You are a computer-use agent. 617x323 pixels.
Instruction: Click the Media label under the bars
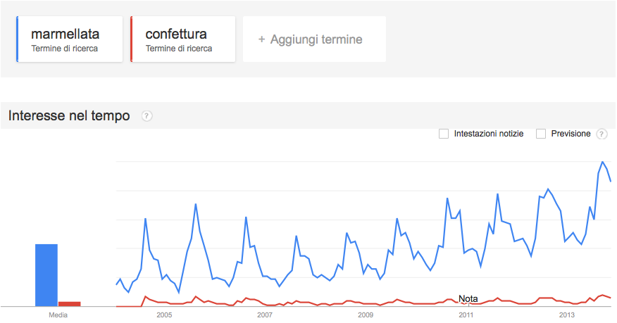coord(58,315)
